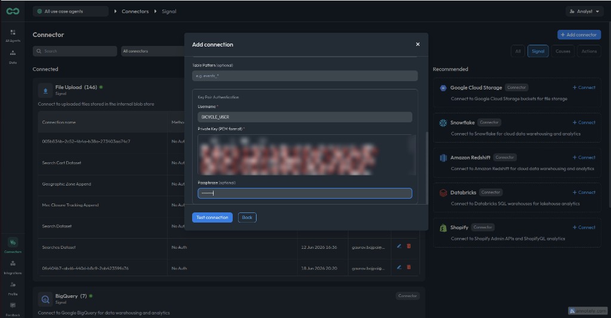The height and width of the screenshot is (318, 611).
Task: Click the Username field with BICYCLE_USER
Action: pos(305,117)
